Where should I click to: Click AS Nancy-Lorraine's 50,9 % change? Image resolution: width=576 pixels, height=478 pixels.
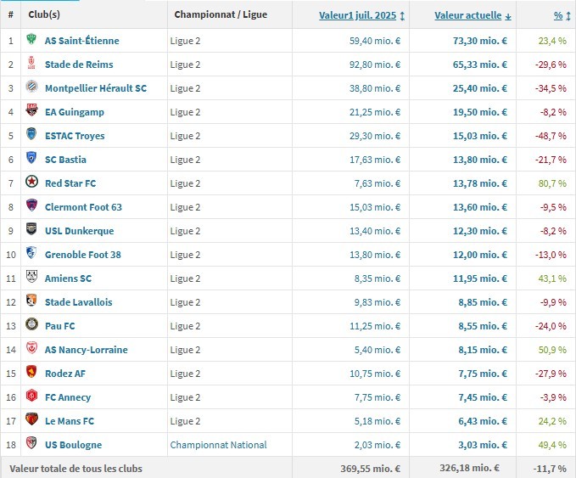tap(552, 350)
